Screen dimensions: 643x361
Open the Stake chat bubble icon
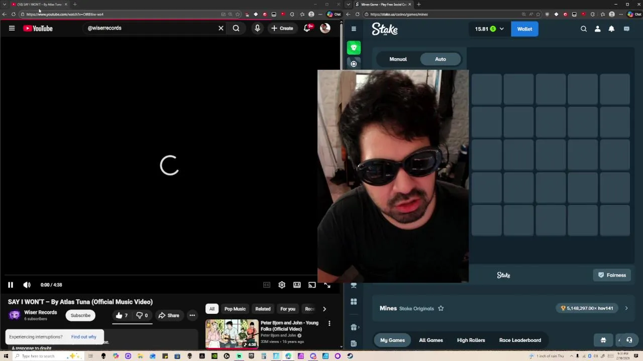click(x=626, y=29)
